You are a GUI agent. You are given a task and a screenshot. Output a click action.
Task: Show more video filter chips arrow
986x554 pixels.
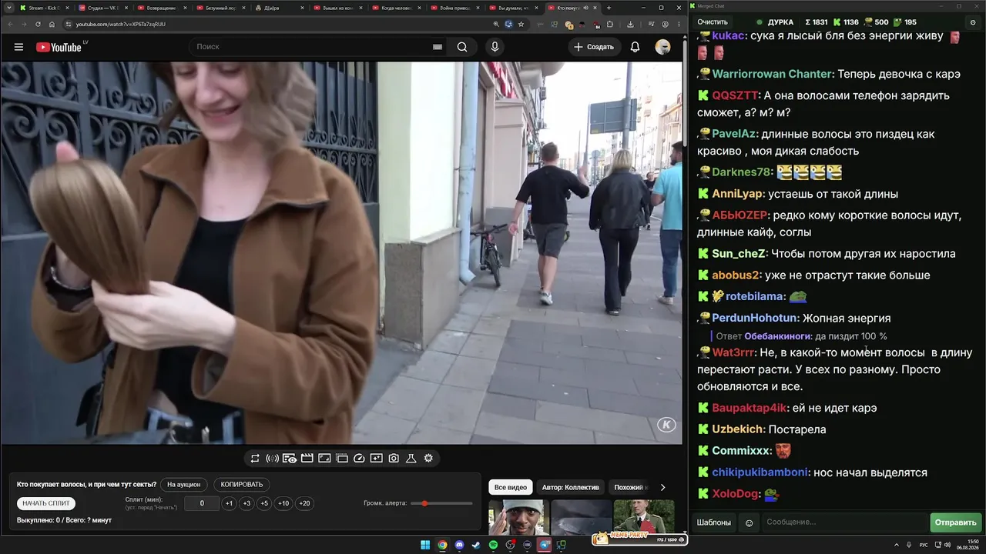[662, 487]
